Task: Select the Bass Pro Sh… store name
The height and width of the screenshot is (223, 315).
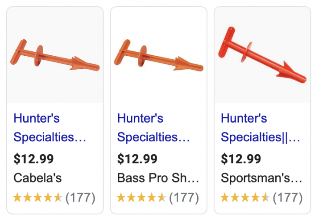Action: coord(158,178)
